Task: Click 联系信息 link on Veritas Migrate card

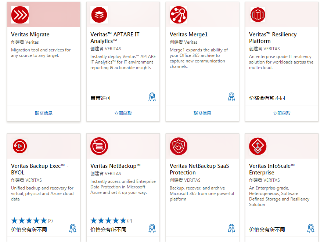Action: [44, 113]
